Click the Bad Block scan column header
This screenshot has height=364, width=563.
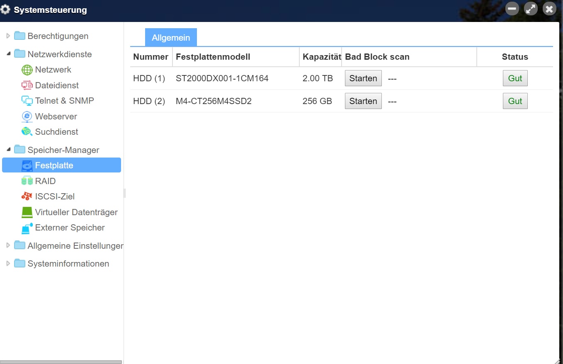tap(409, 57)
